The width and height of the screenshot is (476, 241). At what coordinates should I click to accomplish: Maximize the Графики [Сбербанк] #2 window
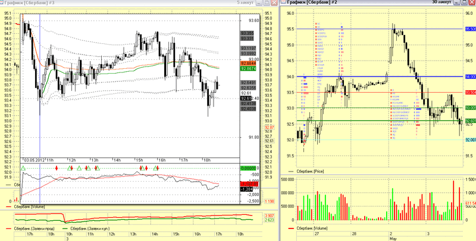(x=465, y=2)
